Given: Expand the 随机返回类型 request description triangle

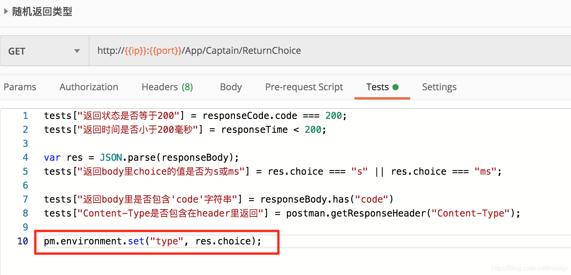Looking at the screenshot, I should [6, 12].
